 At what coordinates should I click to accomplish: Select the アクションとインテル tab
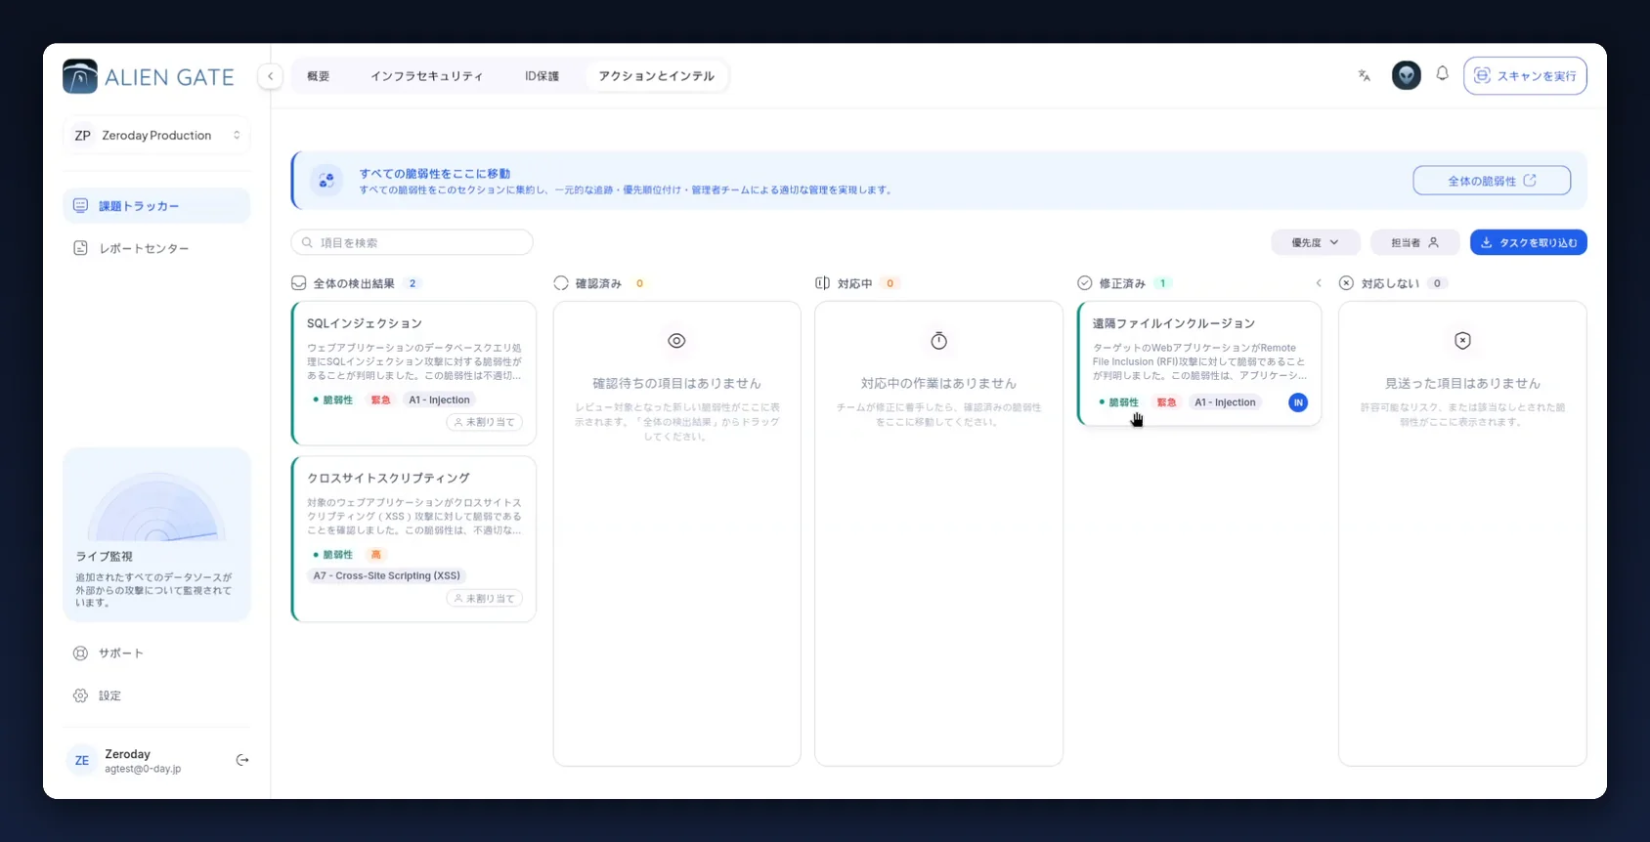tap(657, 76)
